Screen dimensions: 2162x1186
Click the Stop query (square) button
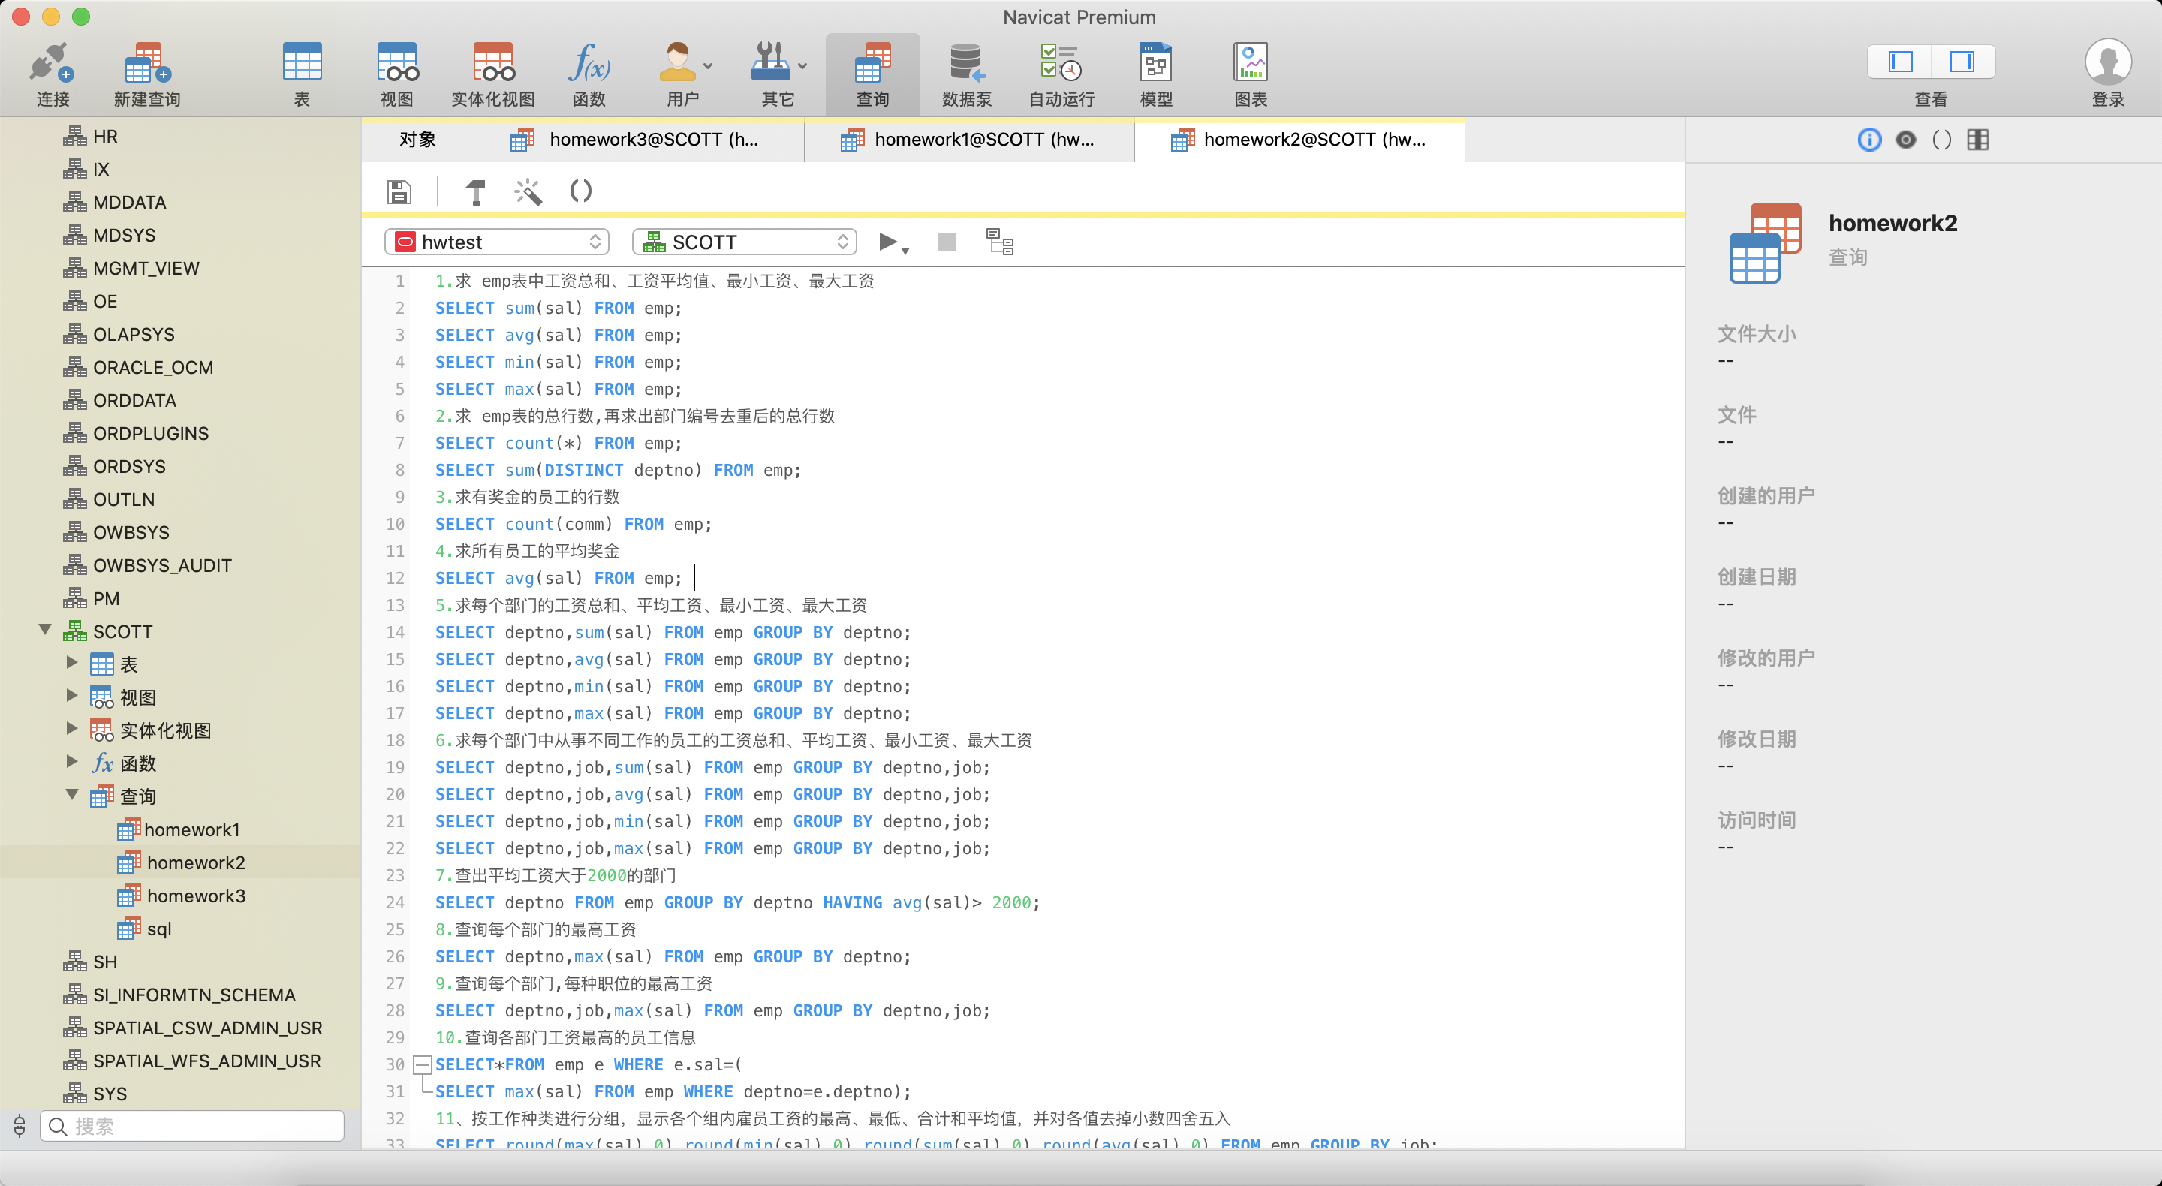pyautogui.click(x=946, y=241)
